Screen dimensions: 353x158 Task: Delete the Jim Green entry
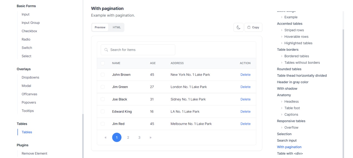pyautogui.click(x=245, y=87)
